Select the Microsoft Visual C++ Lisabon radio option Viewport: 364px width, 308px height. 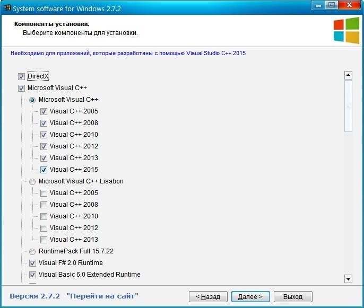pyautogui.click(x=32, y=182)
